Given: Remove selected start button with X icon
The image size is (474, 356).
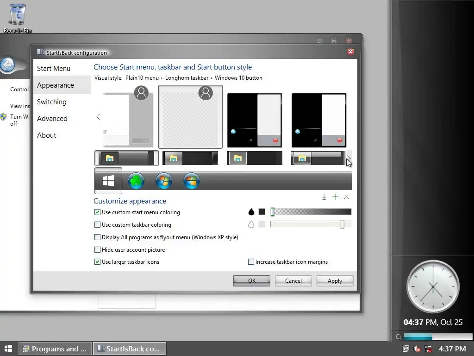Looking at the screenshot, I should coord(346,197).
